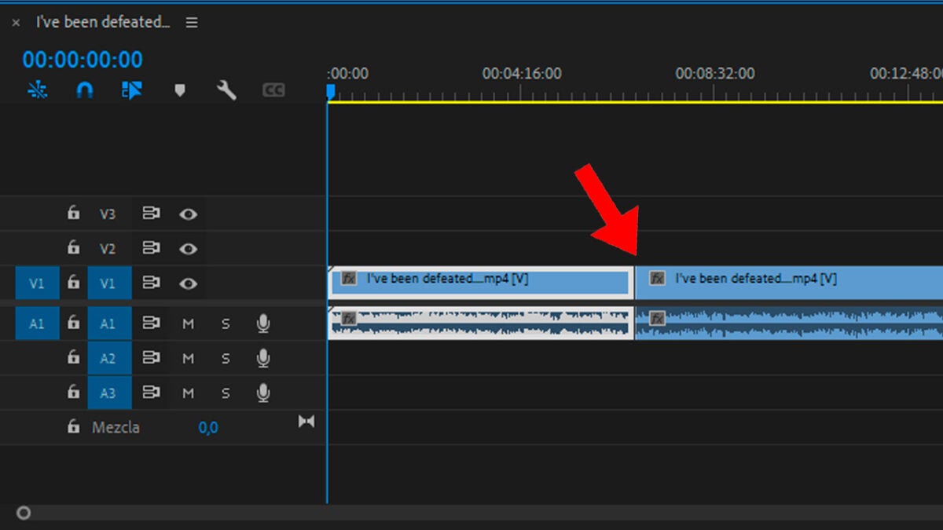Click voice-over record microphone on A1
Screen dimensions: 943x530
[x=263, y=323]
